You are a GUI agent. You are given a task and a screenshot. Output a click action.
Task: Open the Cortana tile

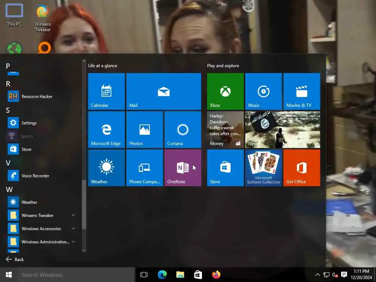(183, 130)
